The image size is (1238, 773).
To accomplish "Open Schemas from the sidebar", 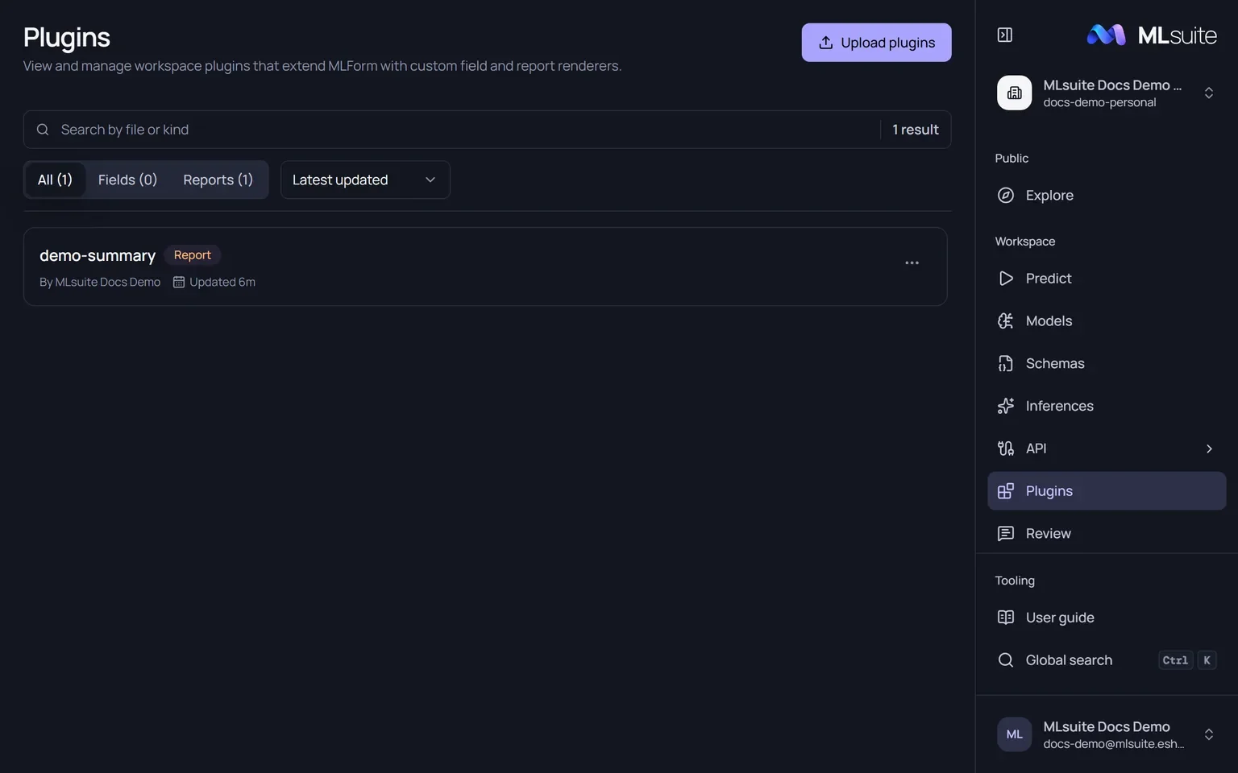I will coord(1107,363).
